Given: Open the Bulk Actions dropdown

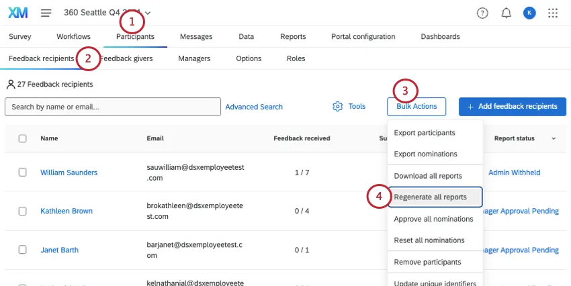Looking at the screenshot, I should [416, 107].
